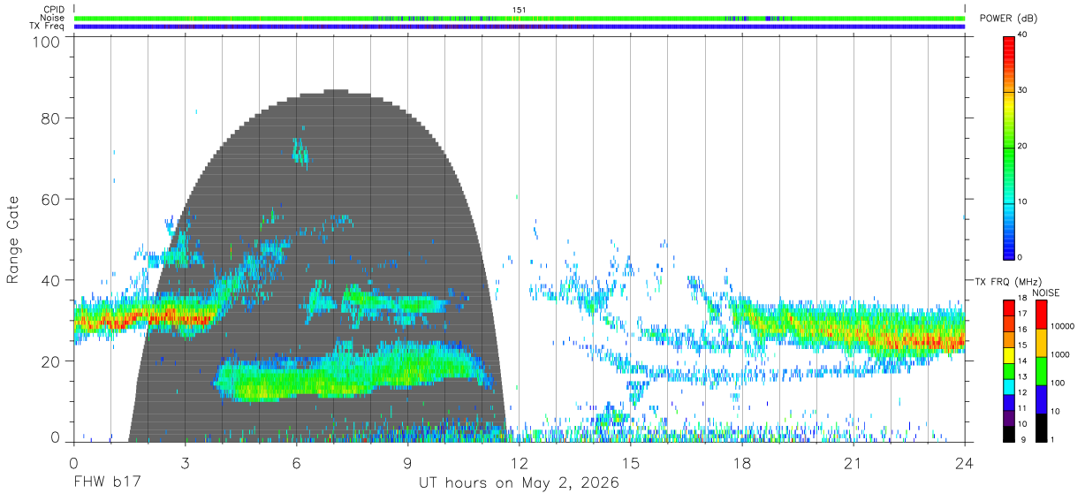Click the POWER (dB) color bar
The image size is (1085, 501).
click(1009, 147)
